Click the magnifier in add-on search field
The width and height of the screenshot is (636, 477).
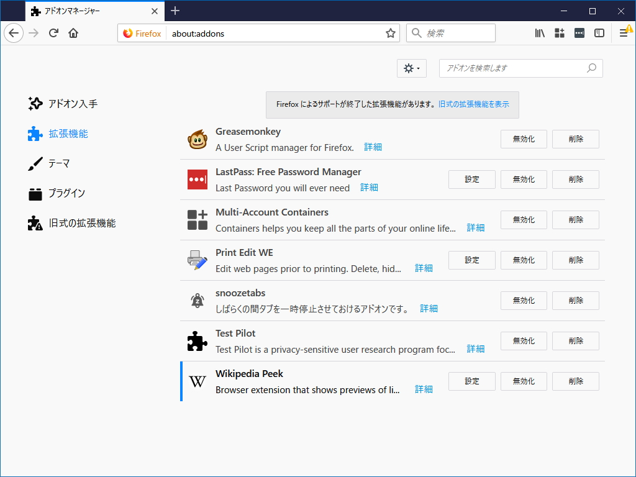click(591, 68)
